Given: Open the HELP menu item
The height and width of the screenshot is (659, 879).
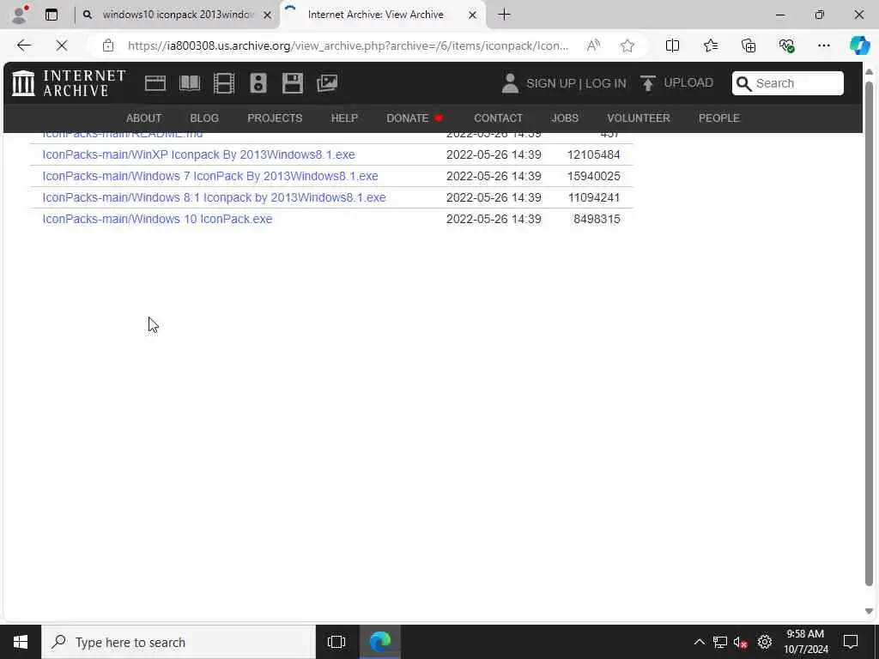Looking at the screenshot, I should 344,118.
